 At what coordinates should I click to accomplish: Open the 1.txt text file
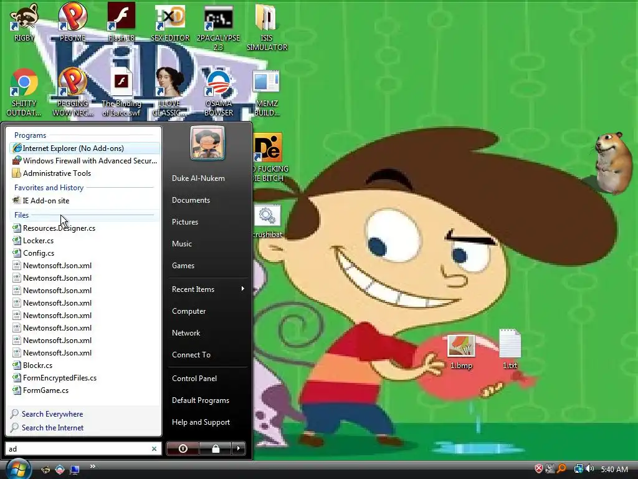click(510, 349)
